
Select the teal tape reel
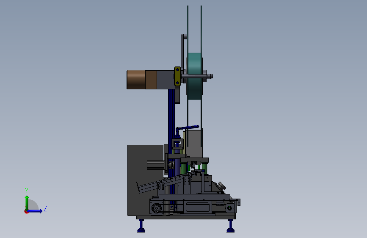point(194,76)
